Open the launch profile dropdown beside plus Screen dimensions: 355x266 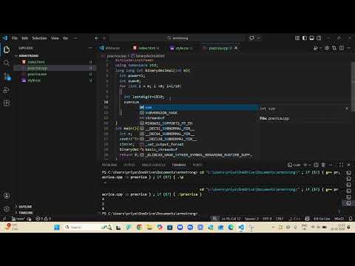click(x=310, y=165)
